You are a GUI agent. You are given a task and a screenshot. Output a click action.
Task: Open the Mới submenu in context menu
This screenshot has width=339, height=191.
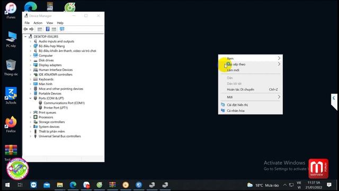(251, 97)
